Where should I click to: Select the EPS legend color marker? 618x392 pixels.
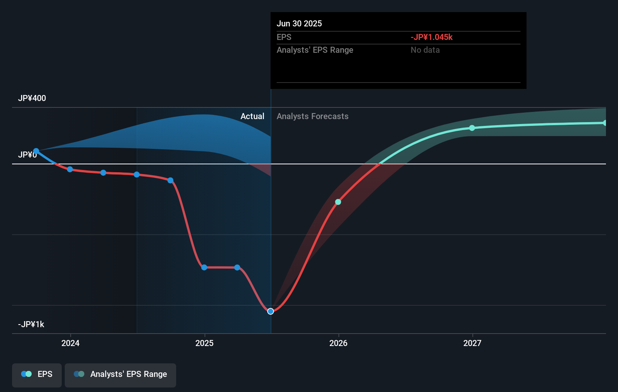click(26, 374)
